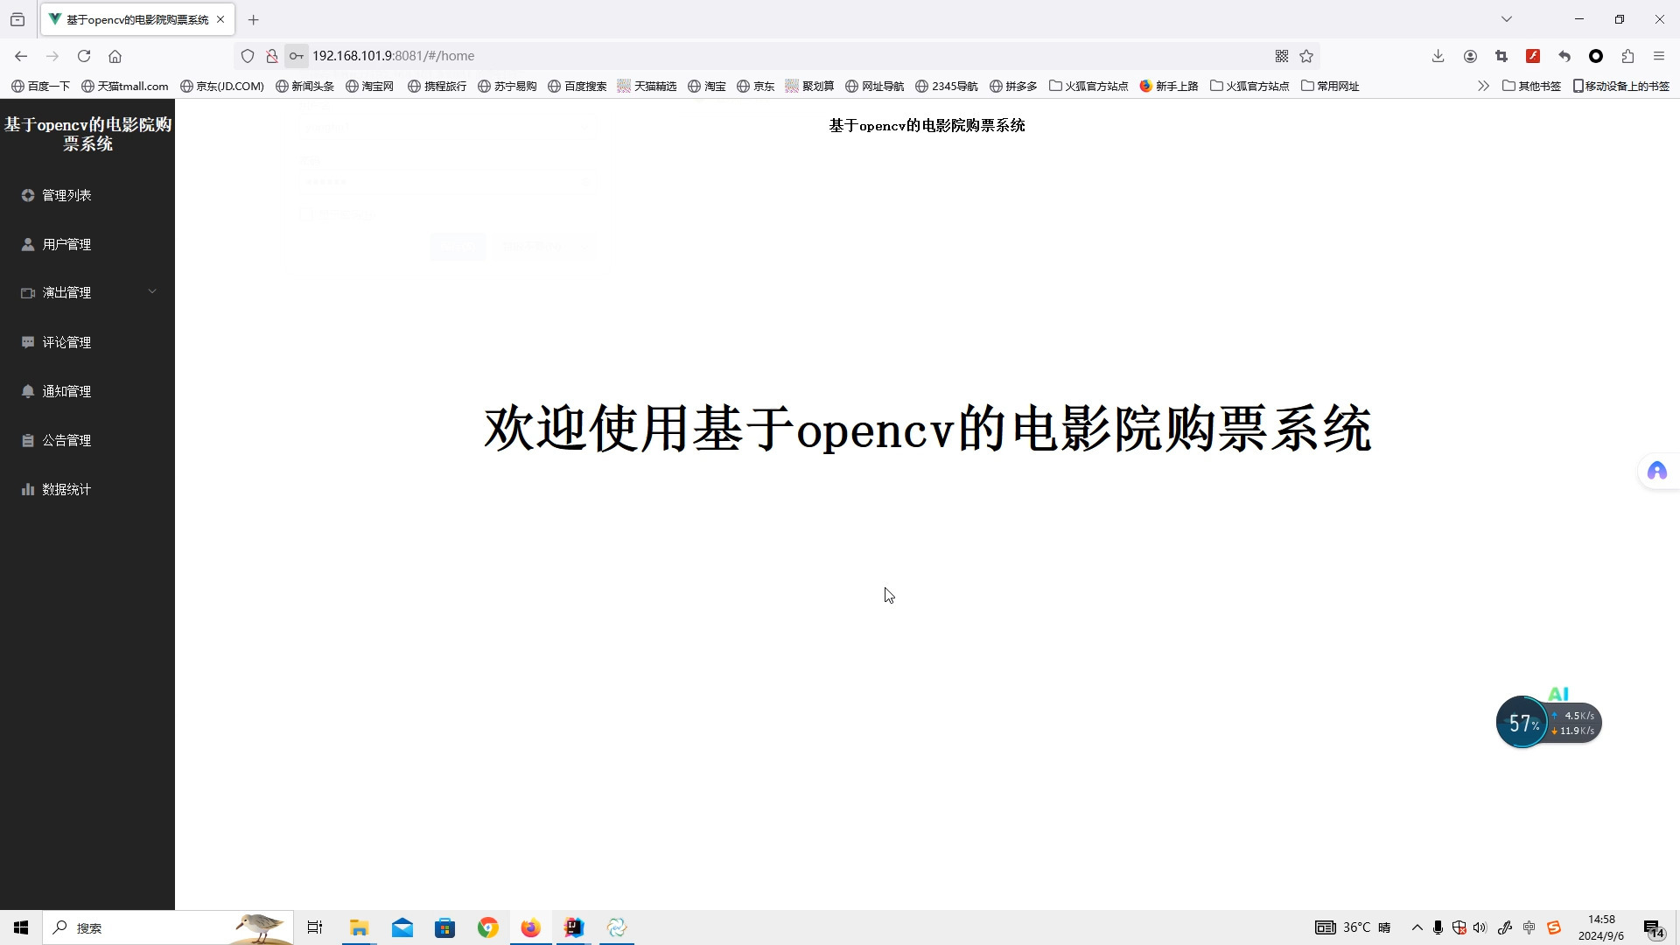Show QR code for this page
The width and height of the screenshot is (1680, 945).
tap(1282, 56)
